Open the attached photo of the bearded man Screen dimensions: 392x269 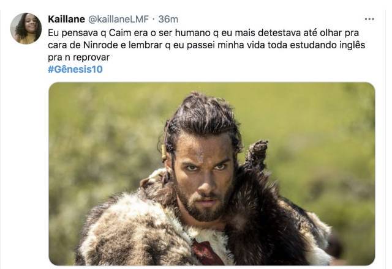click(212, 174)
